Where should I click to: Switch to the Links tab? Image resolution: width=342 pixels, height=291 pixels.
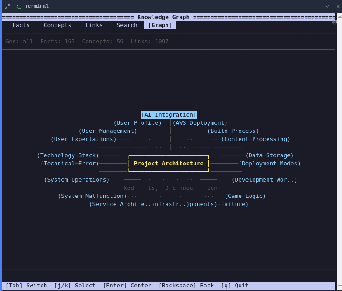[94, 25]
